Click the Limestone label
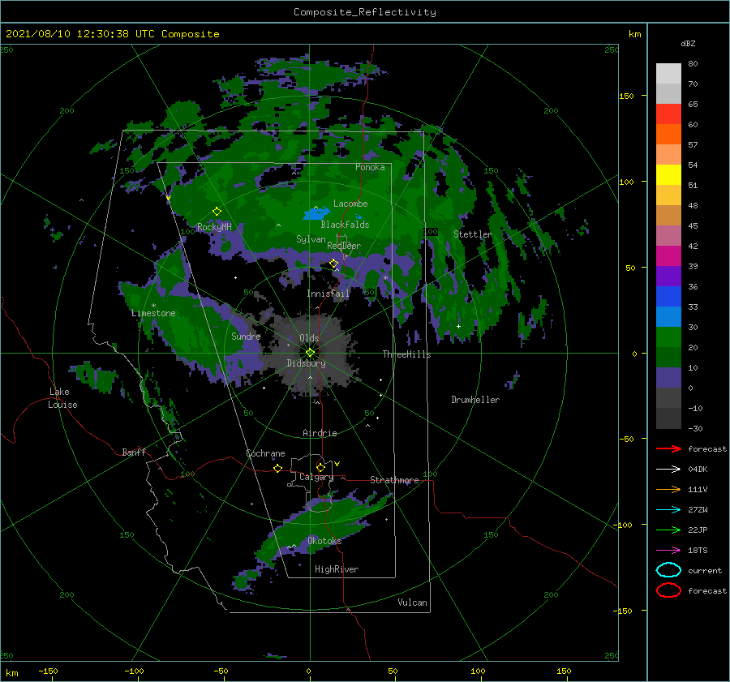This screenshot has width=730, height=682. click(153, 313)
